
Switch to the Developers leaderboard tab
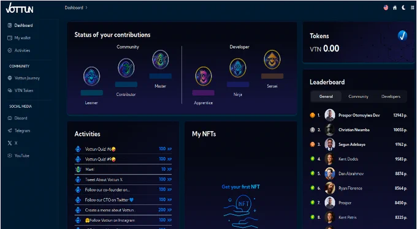[x=391, y=97]
